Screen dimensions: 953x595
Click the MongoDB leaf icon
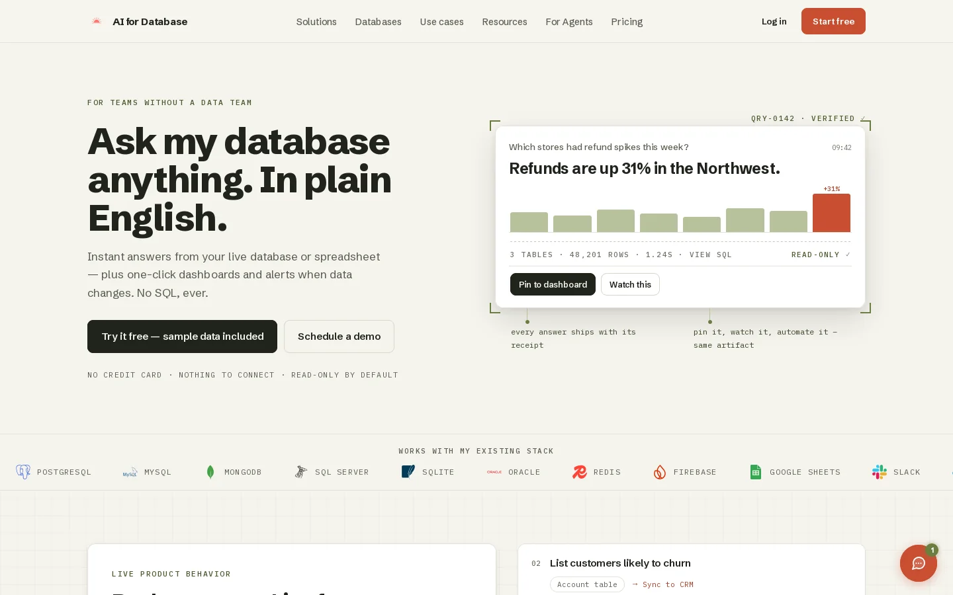tap(210, 472)
